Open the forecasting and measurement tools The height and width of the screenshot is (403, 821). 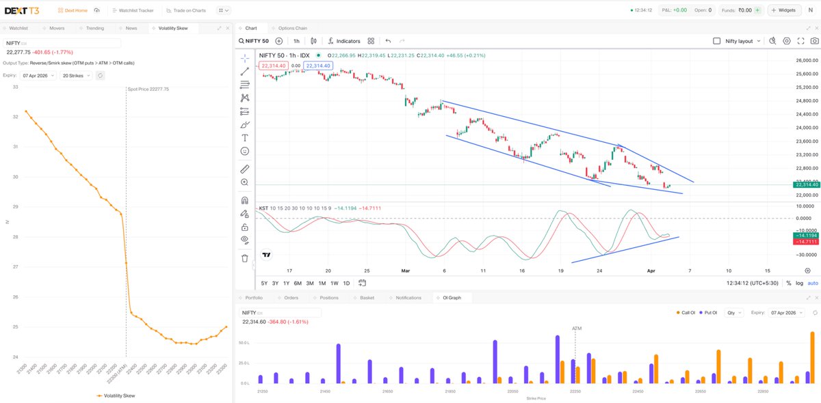click(x=245, y=111)
